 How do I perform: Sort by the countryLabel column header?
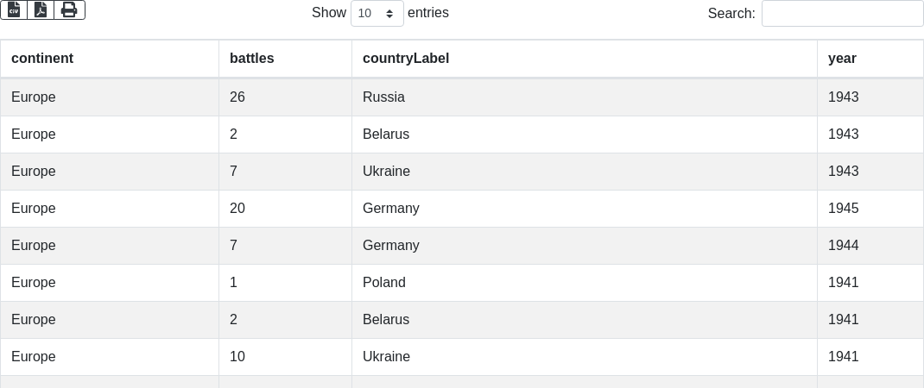(406, 59)
